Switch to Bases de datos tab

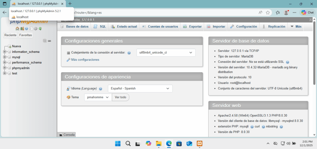[74, 27]
